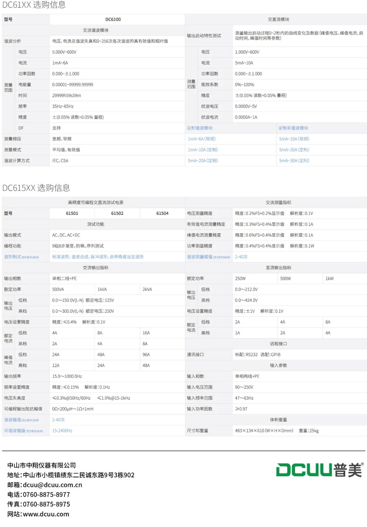
Task: Click the DC6100 model header cell
Action: [x=113, y=20]
